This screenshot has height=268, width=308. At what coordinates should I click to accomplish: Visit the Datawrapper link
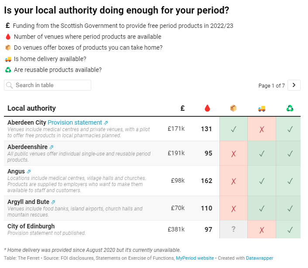click(x=260, y=258)
